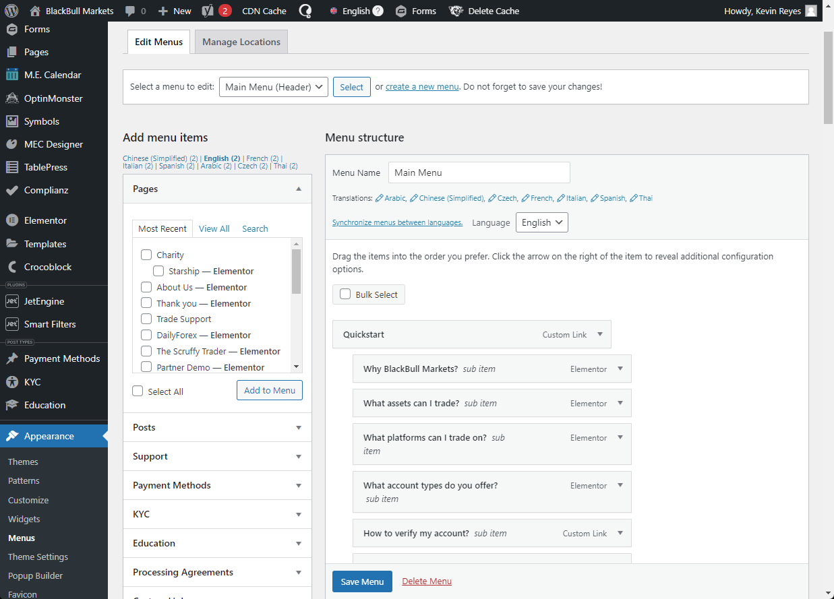
Task: Click the WordPress logo icon
Action: pos(11,11)
